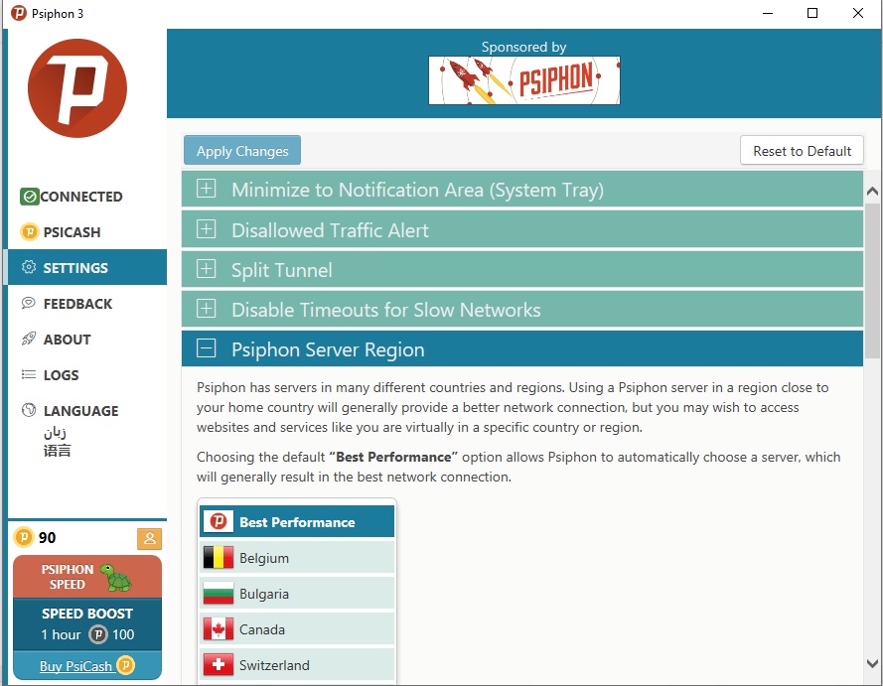
Task: Expand the Disallowed Traffic Alert section
Action: point(522,229)
